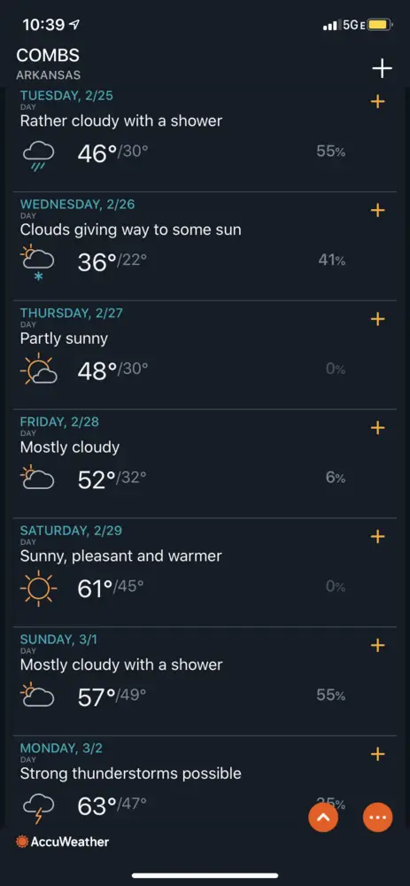This screenshot has width=410, height=886.
Task: Tap the COMBS Arkansas location title
Action: [x=49, y=64]
